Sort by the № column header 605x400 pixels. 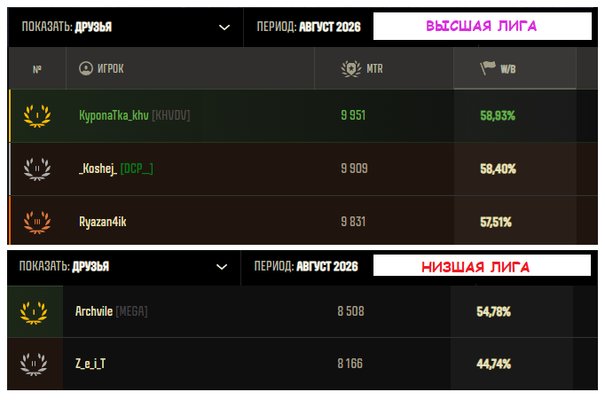[37, 69]
